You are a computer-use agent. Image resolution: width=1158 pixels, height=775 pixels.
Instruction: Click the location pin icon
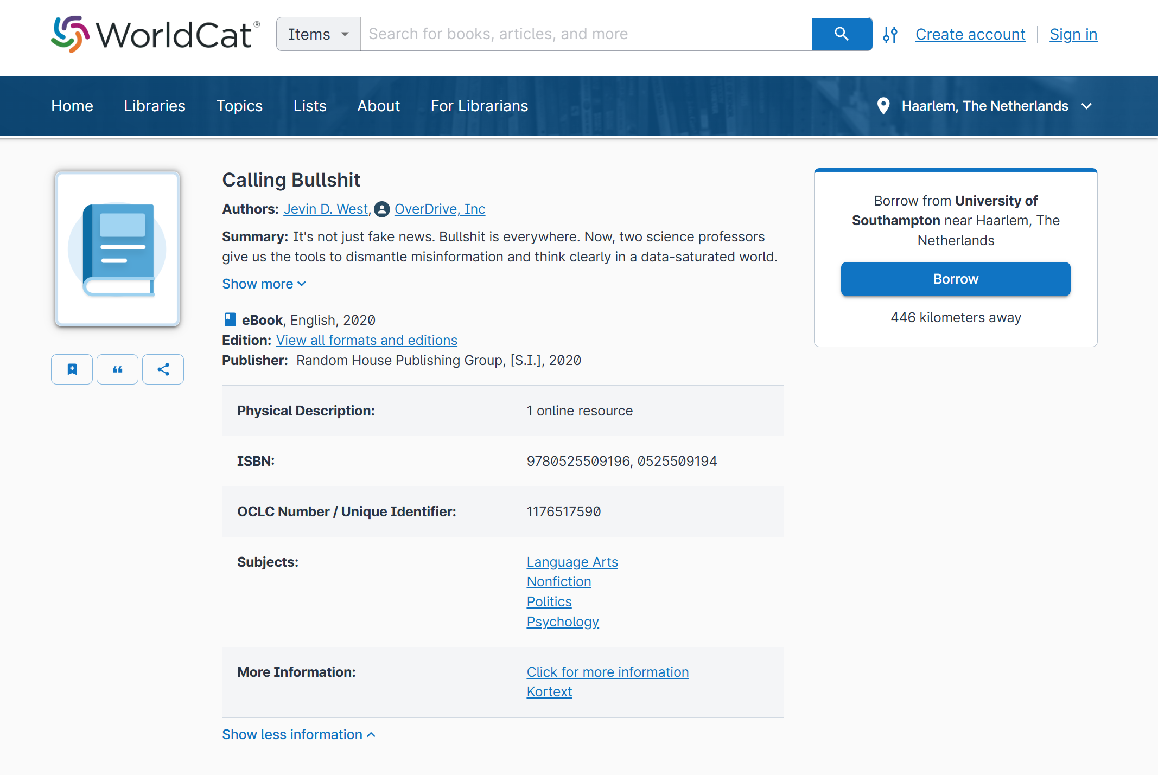[x=883, y=106]
